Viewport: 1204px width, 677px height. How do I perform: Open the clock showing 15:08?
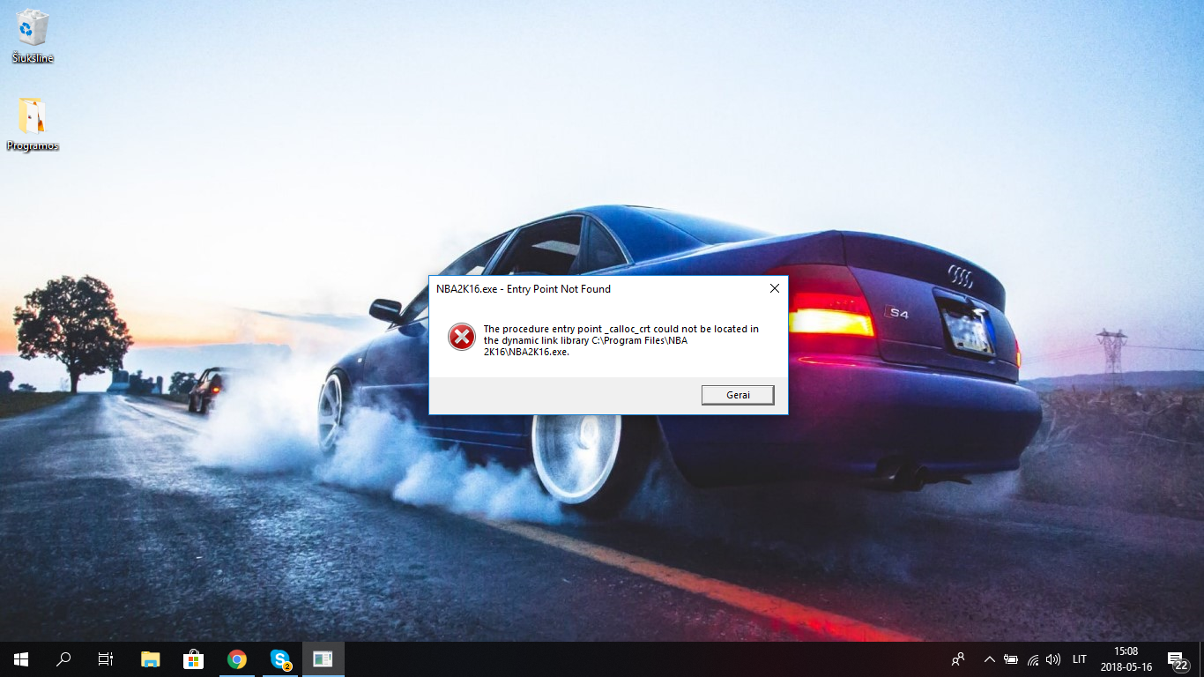tap(1126, 659)
